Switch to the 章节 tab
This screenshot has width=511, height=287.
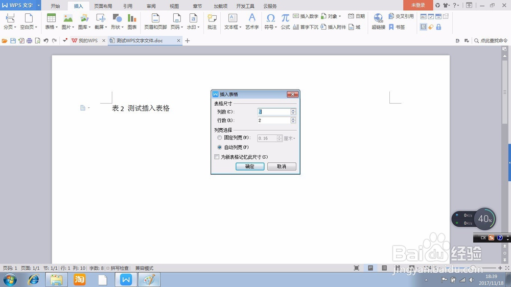pyautogui.click(x=197, y=6)
